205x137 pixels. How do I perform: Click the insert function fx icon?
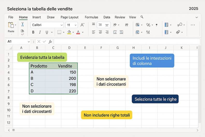pyautogui.click(x=50, y=42)
